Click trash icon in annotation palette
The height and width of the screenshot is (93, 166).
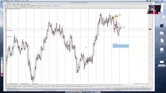click(x=2, y=69)
